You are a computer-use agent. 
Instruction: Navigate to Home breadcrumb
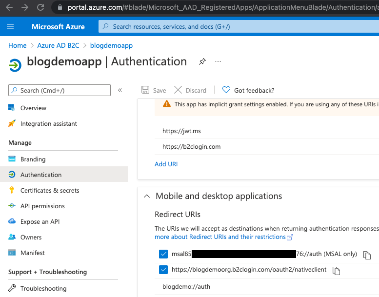pos(18,45)
